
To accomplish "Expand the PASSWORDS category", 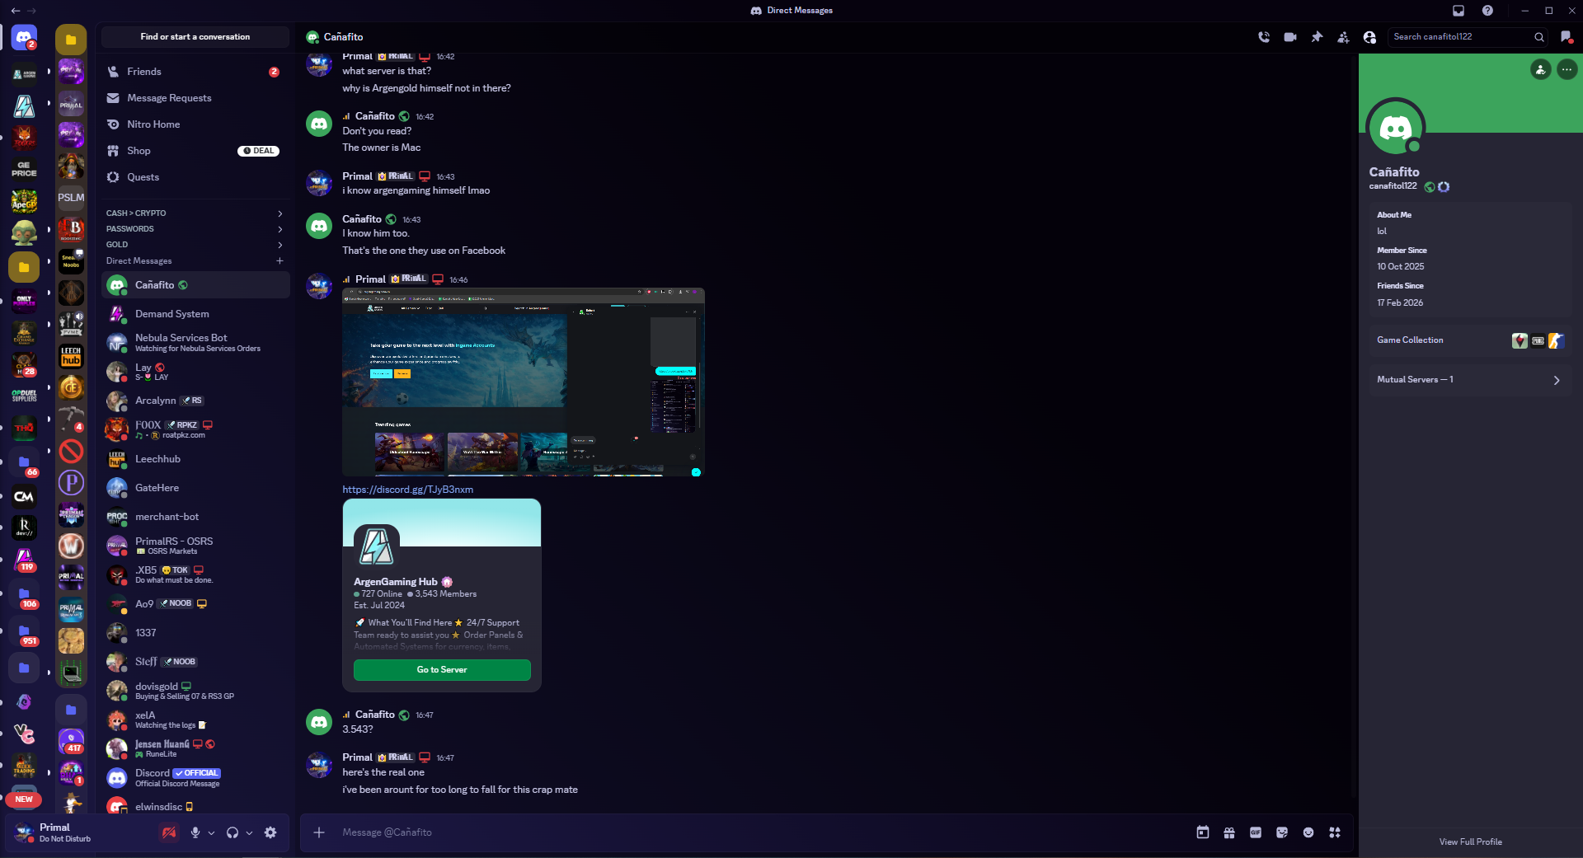I will click(195, 229).
